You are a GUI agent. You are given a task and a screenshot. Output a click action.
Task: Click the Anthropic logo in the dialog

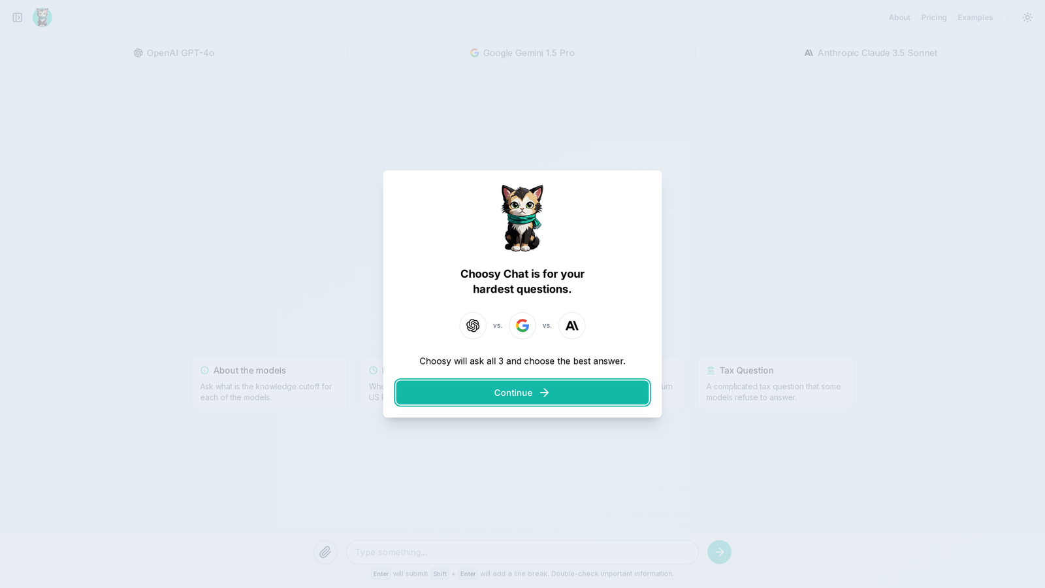click(572, 325)
